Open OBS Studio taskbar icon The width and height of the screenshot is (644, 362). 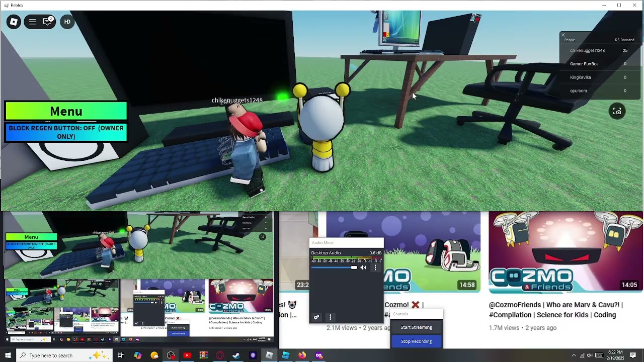(171, 355)
